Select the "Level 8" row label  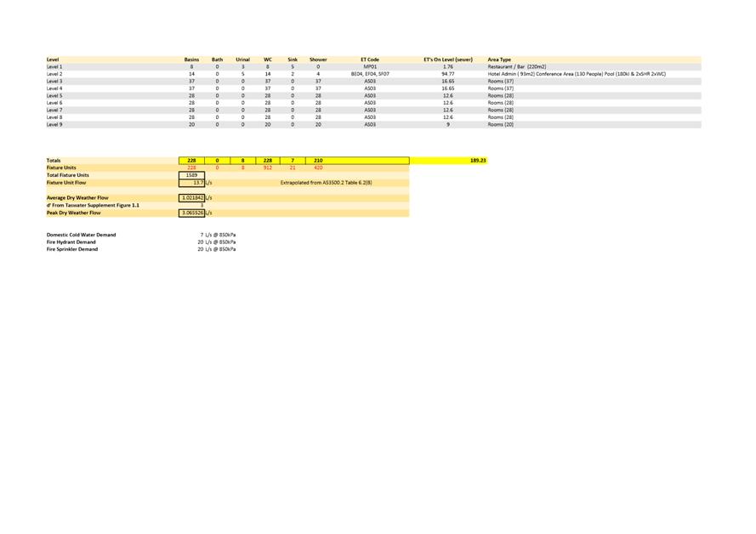[54, 117]
